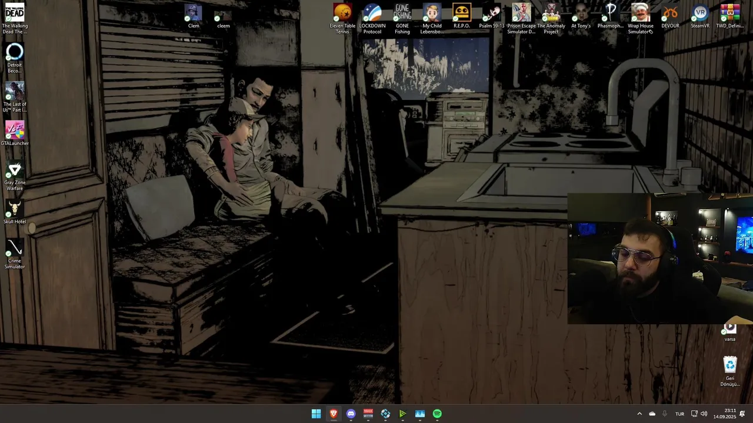
Task: Open SteamVR desktop shortcut
Action: pos(700,16)
